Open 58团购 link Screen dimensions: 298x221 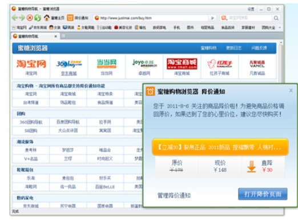[x=31, y=131]
